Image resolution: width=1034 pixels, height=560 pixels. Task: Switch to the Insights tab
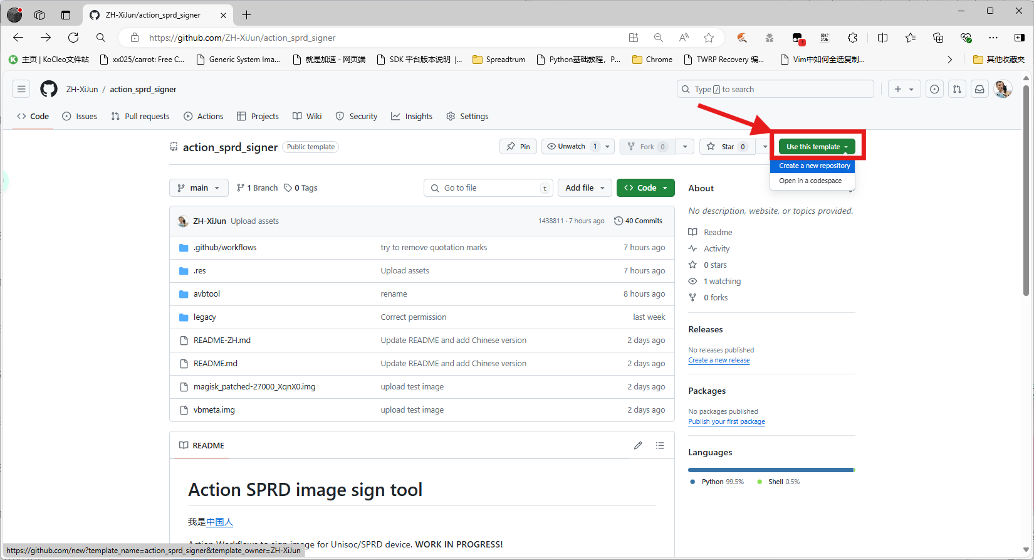[412, 117]
